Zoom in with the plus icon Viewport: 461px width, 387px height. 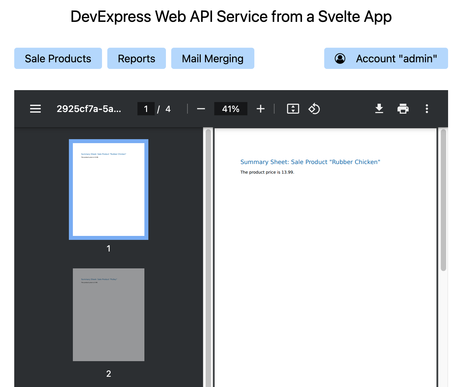click(261, 109)
